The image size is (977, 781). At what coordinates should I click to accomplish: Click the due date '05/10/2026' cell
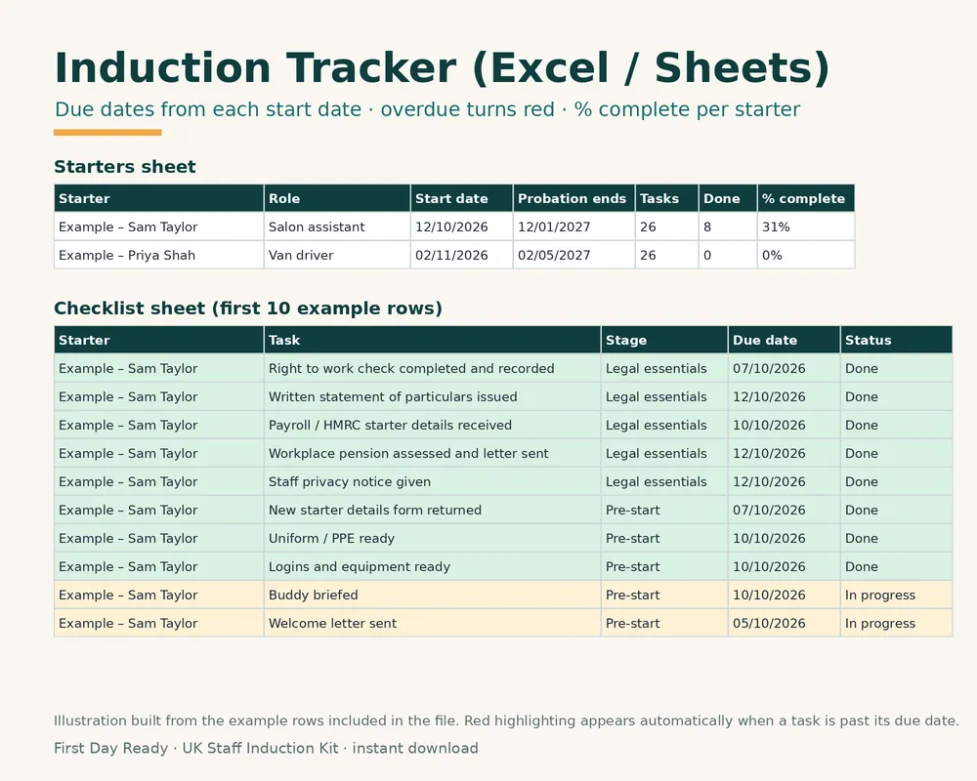(x=784, y=624)
